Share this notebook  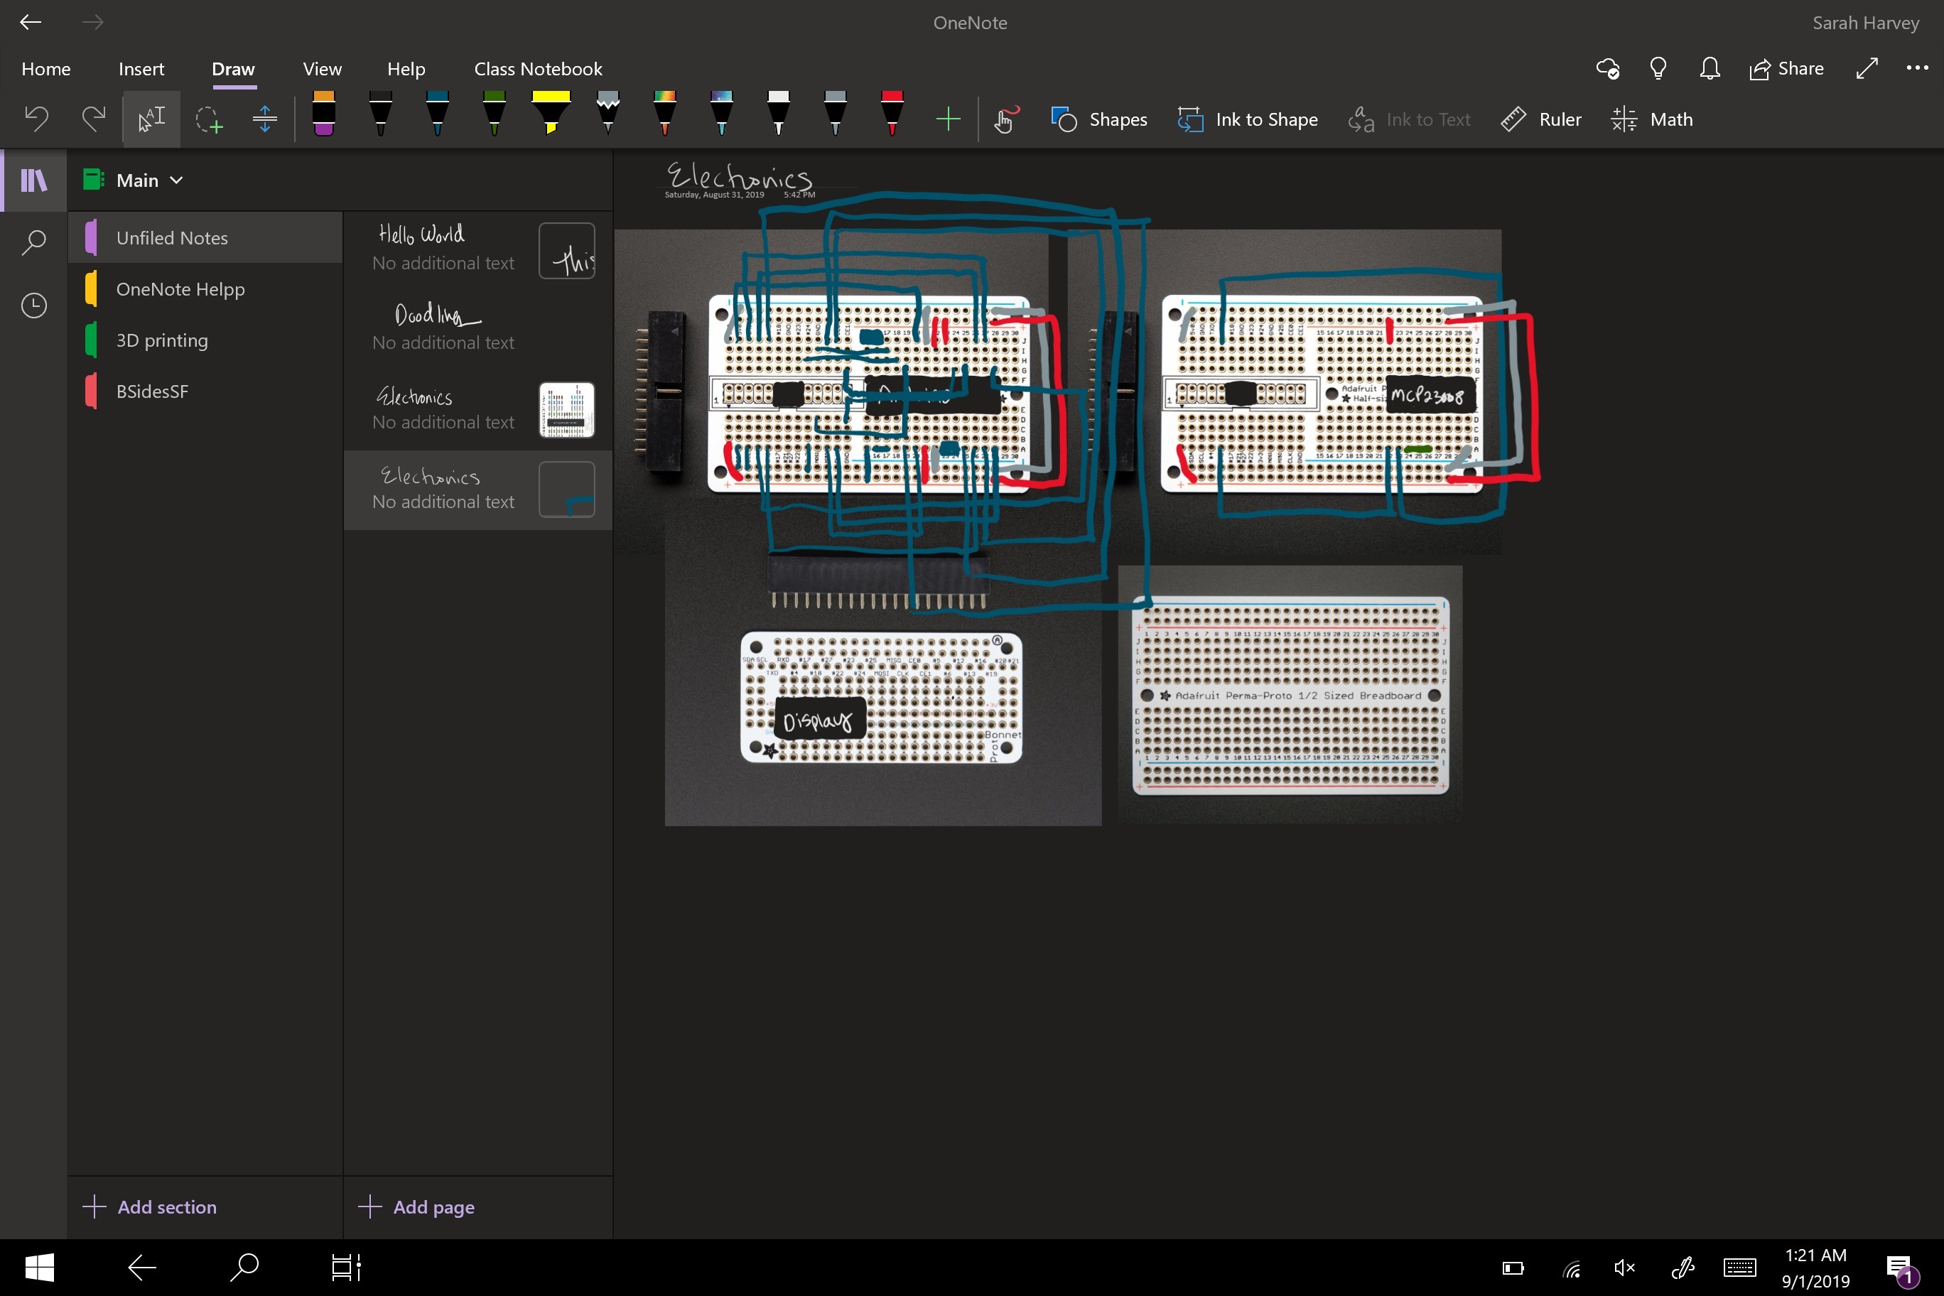point(1786,69)
